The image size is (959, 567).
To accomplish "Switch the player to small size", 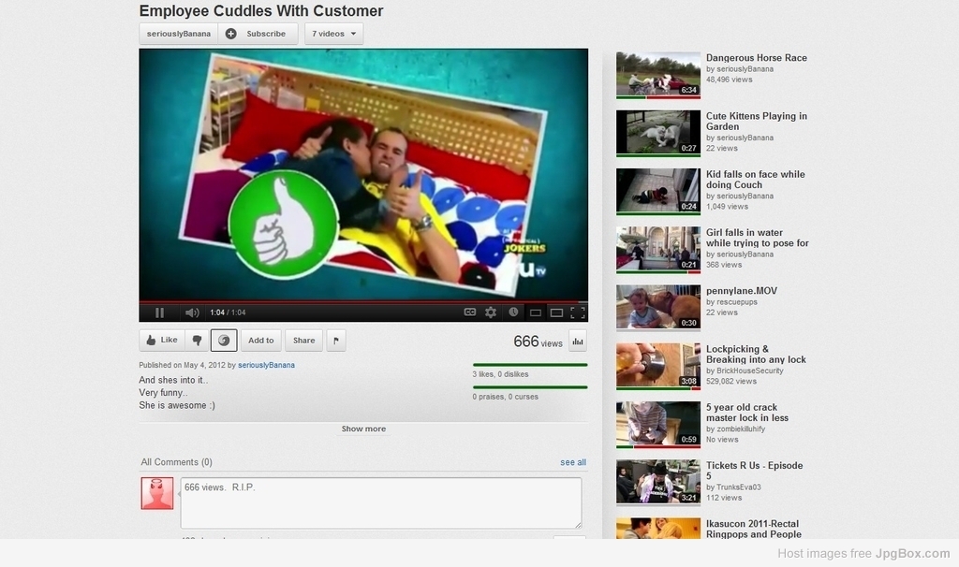I will point(536,313).
